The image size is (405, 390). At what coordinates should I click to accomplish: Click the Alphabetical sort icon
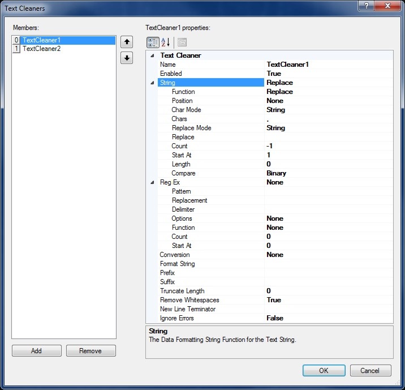tap(166, 42)
